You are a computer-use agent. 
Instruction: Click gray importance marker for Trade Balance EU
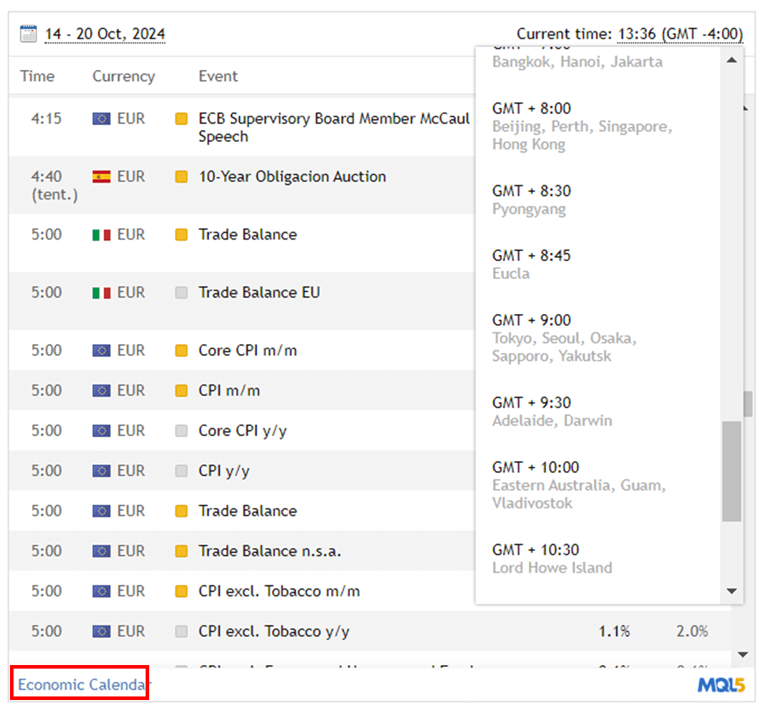[x=181, y=293]
